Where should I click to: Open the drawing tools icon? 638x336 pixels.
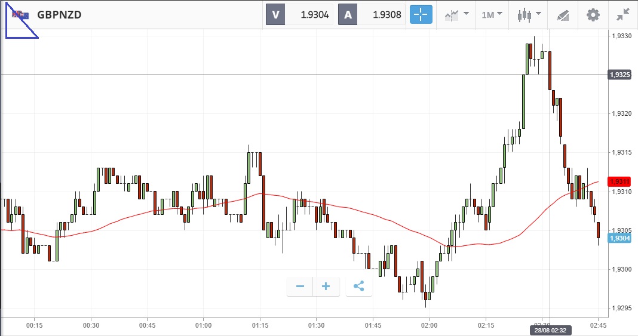pyautogui.click(x=563, y=15)
